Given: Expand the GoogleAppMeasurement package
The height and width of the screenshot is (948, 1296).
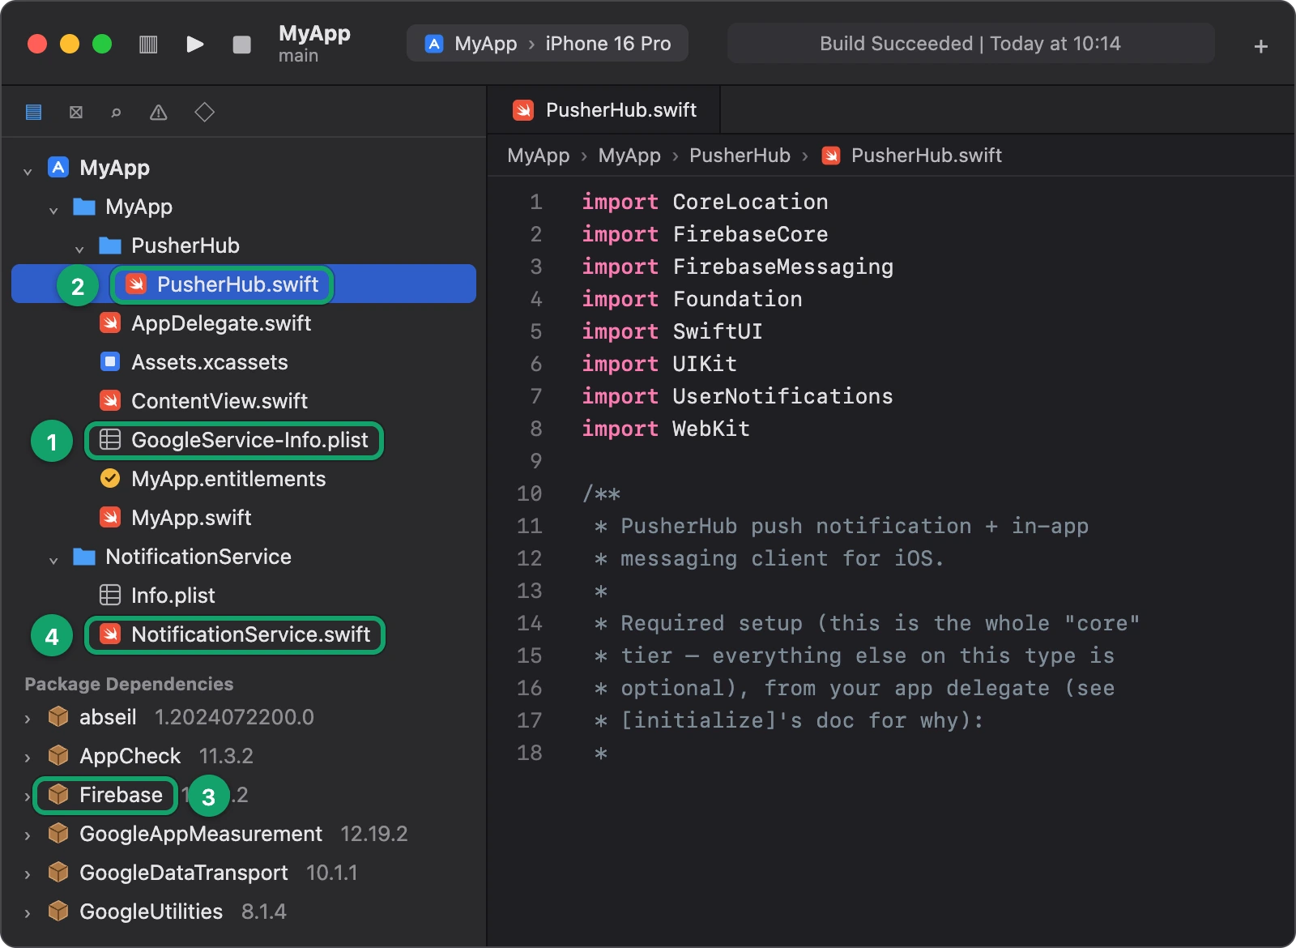Looking at the screenshot, I should tap(28, 835).
